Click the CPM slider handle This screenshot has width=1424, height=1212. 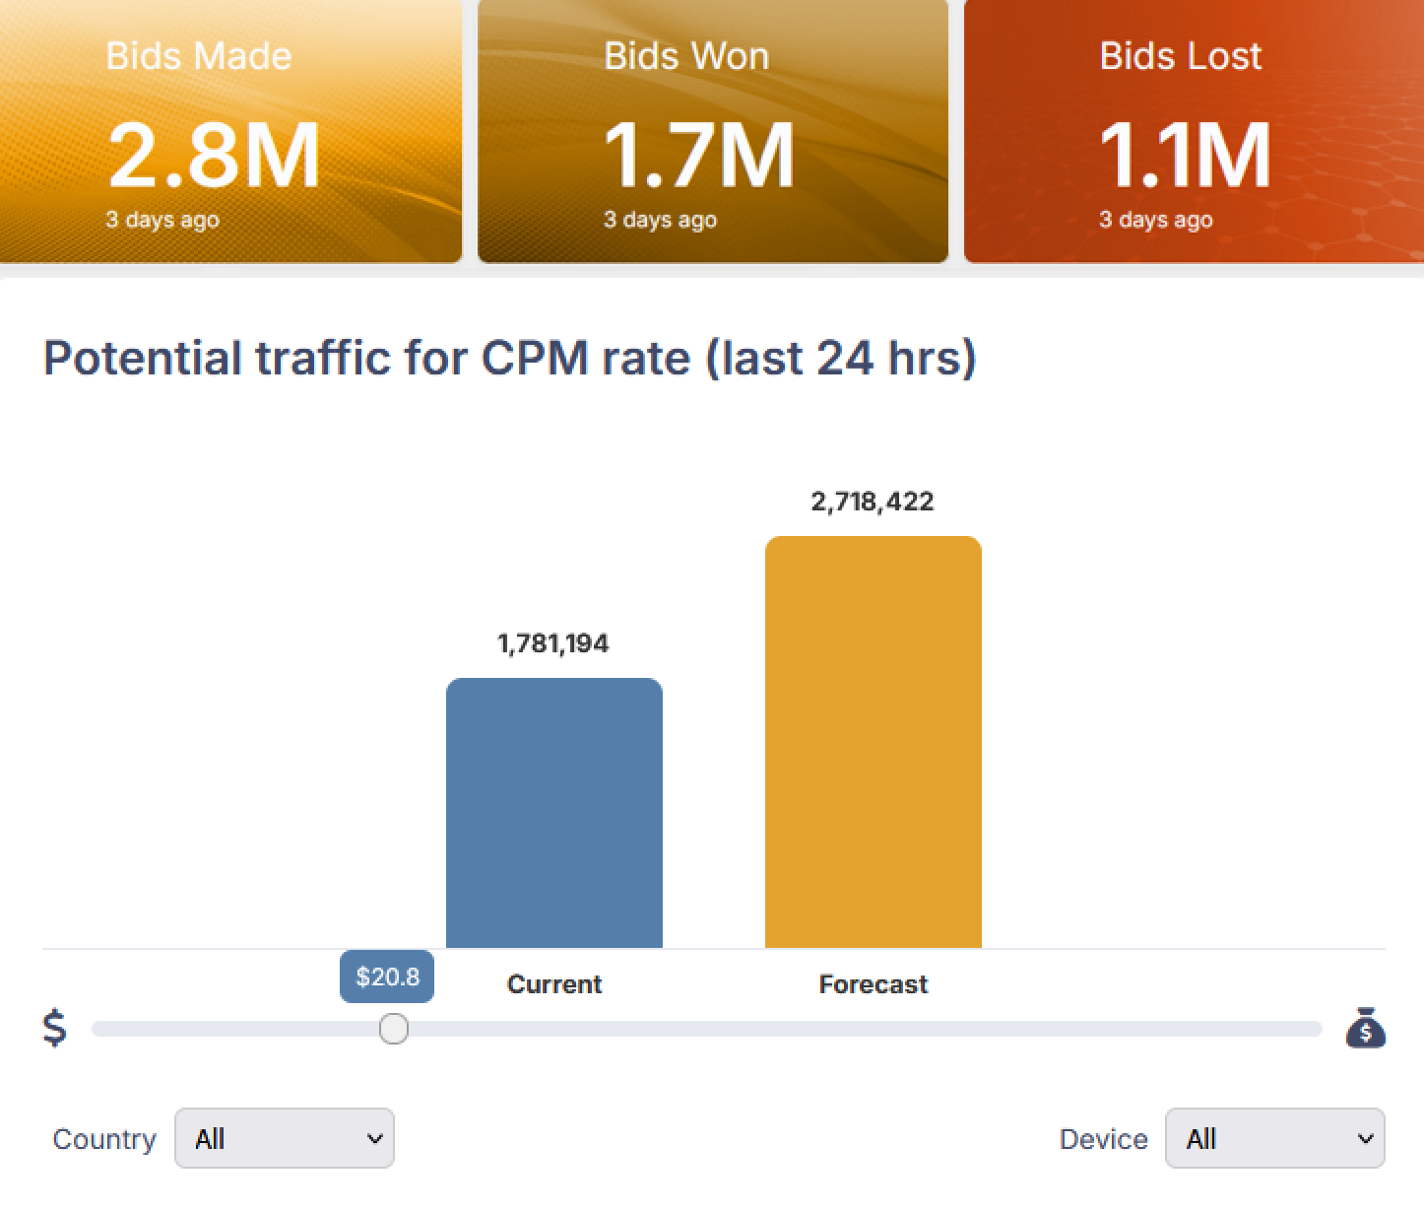click(x=394, y=1029)
